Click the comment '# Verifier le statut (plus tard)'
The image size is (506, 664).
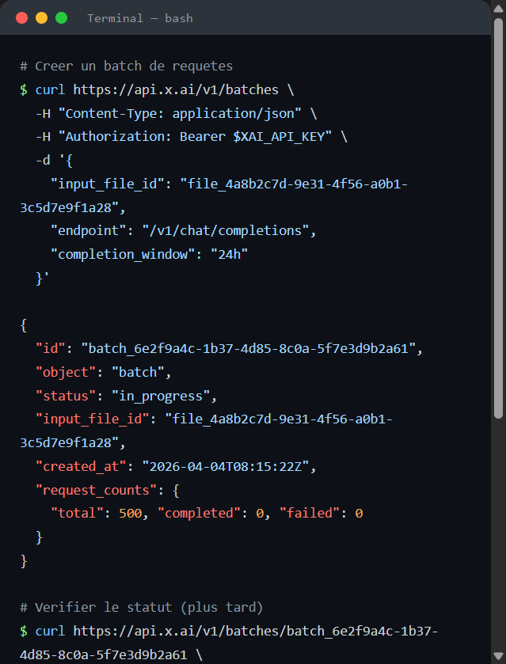coord(142,607)
